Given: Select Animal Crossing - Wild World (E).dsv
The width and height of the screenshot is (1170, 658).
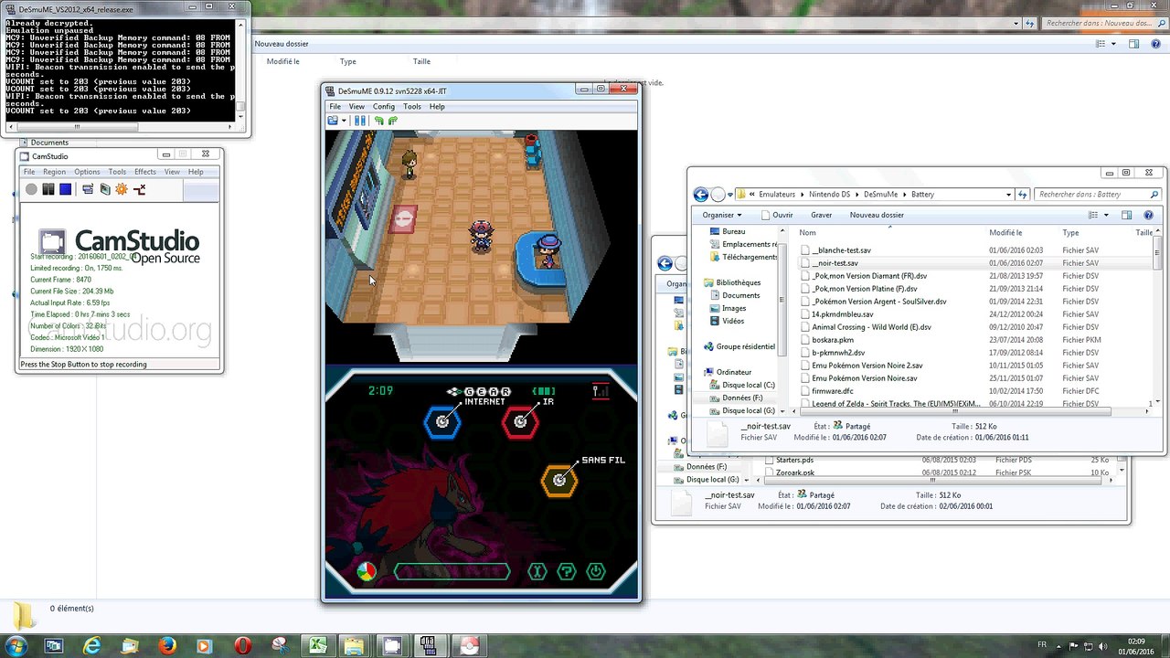Looking at the screenshot, I should [x=871, y=327].
